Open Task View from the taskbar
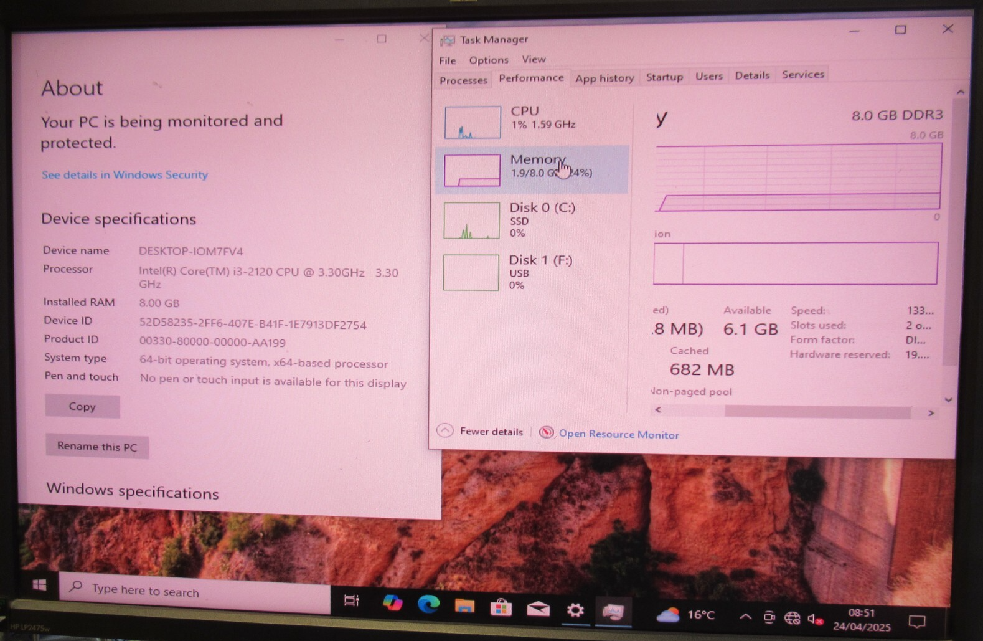Image resolution: width=983 pixels, height=641 pixels. pyautogui.click(x=352, y=601)
